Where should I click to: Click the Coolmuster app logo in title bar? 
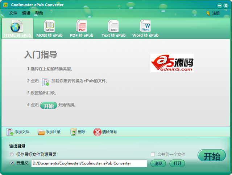5,5
